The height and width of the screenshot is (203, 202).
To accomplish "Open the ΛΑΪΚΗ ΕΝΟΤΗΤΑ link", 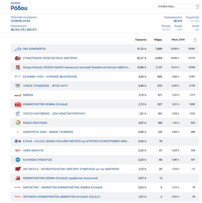I will click(x=33, y=150).
